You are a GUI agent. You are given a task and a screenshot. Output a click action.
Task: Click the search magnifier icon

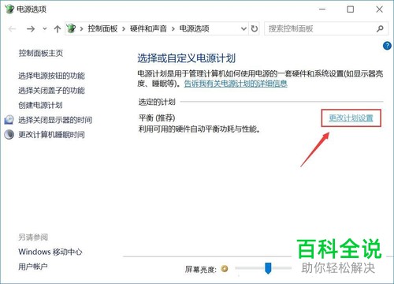(380, 28)
